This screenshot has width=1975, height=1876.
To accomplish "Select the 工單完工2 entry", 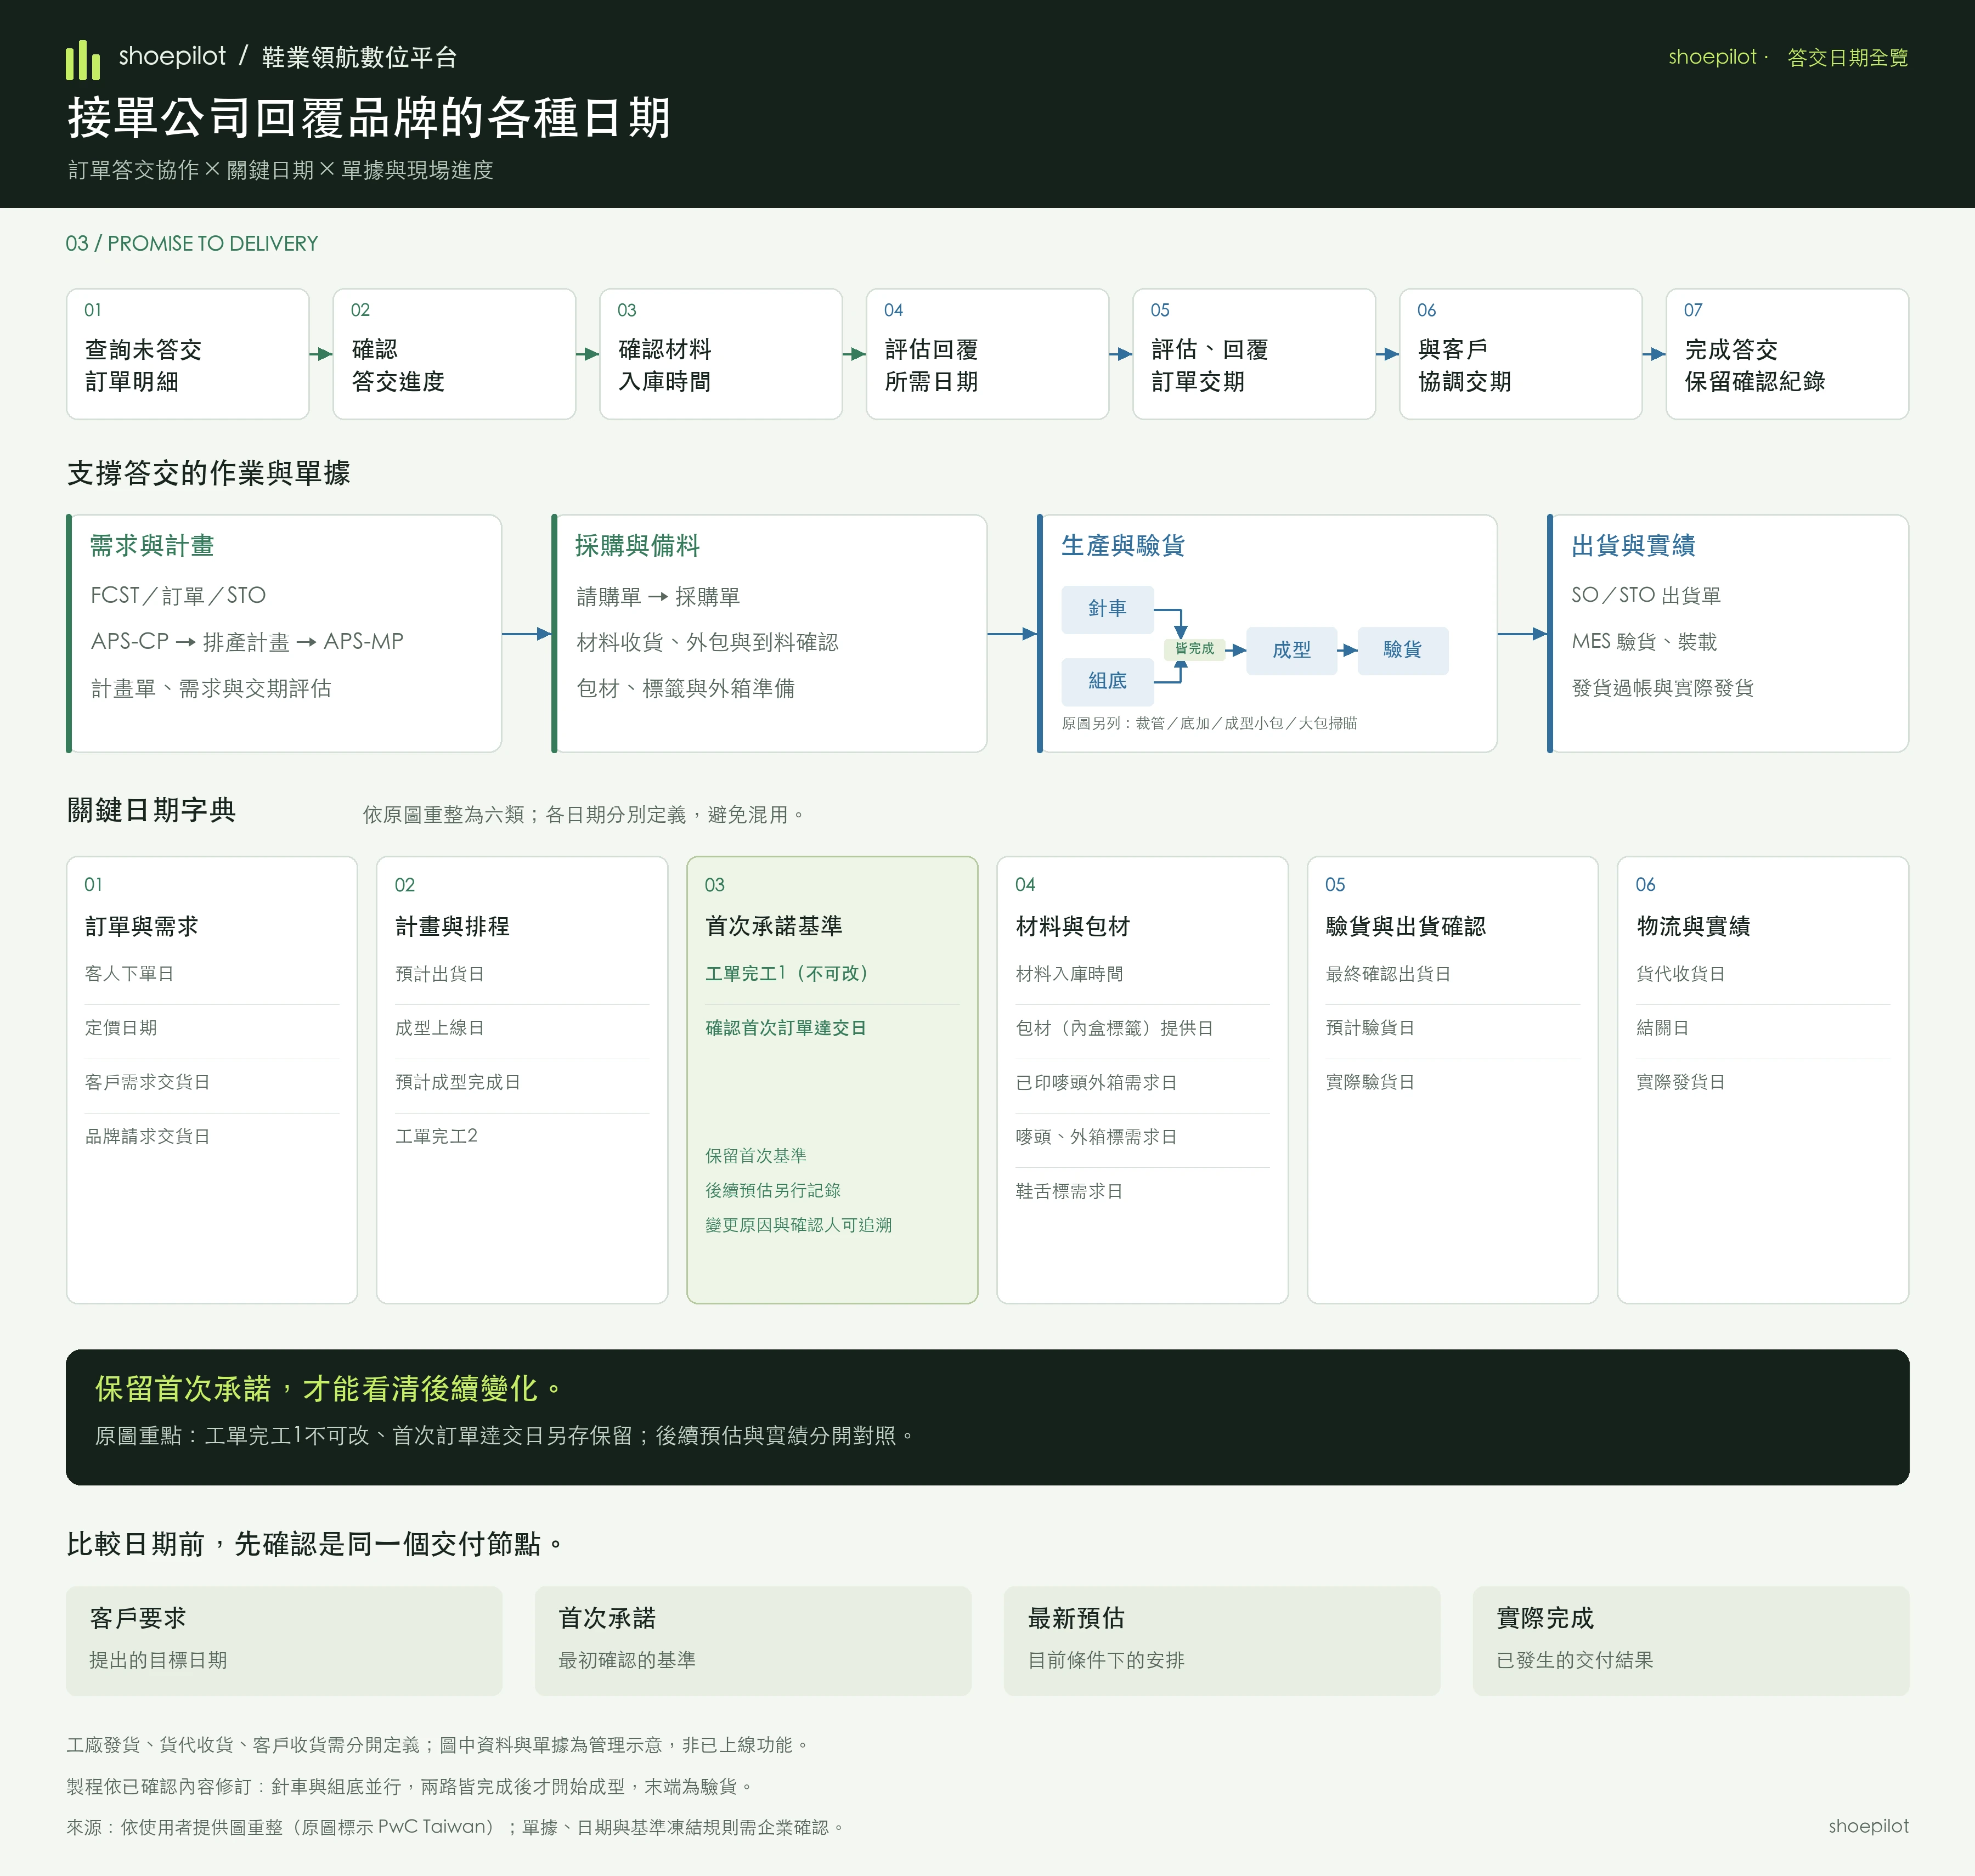I will tap(436, 1136).
